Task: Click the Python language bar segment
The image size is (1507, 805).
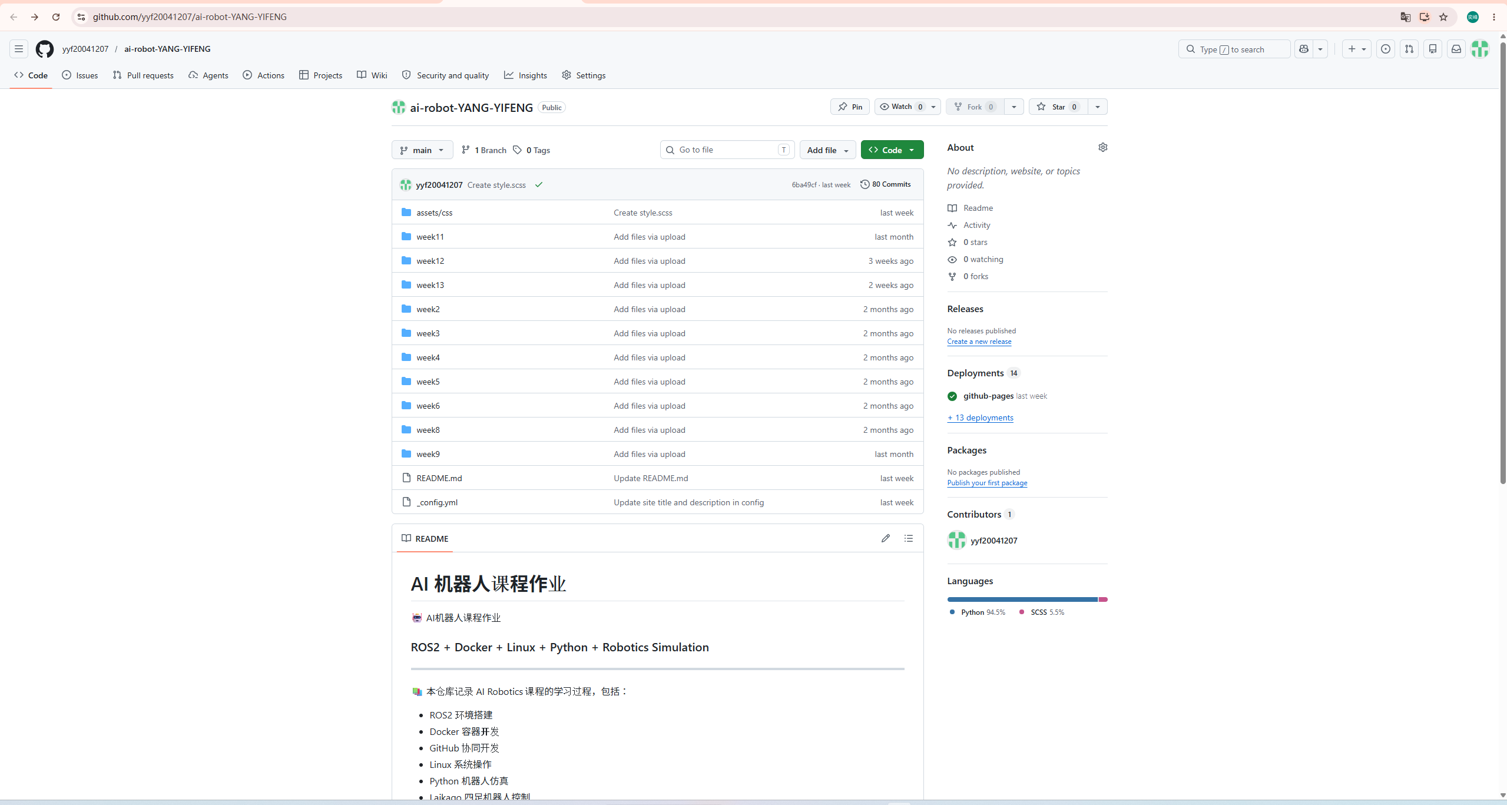Action: coord(1022,599)
